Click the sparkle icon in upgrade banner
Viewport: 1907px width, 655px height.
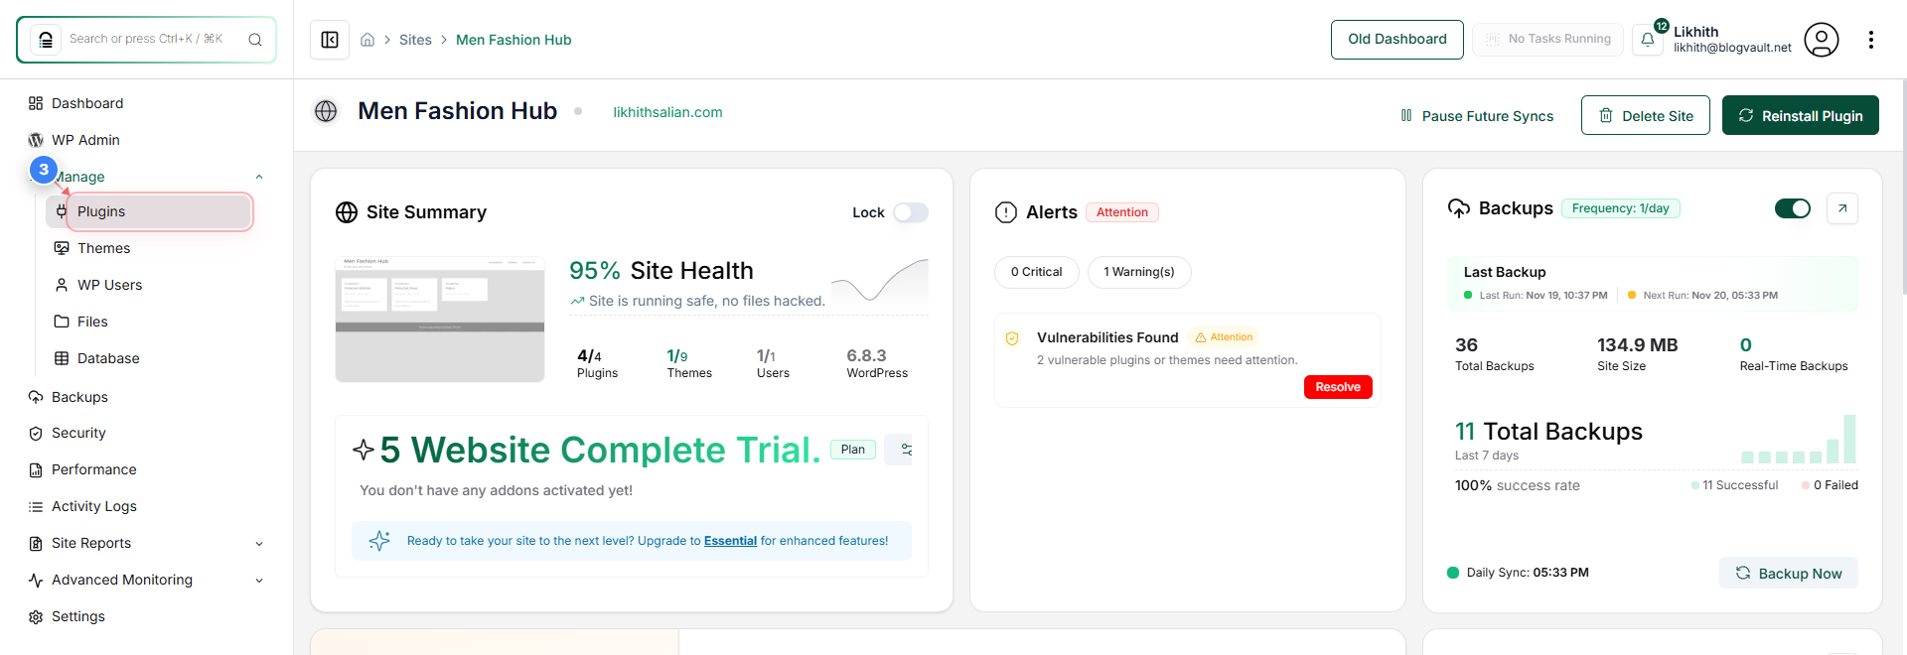pos(379,541)
